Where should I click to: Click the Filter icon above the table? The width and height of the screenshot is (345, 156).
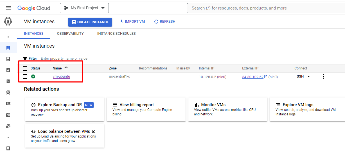pos(25,59)
